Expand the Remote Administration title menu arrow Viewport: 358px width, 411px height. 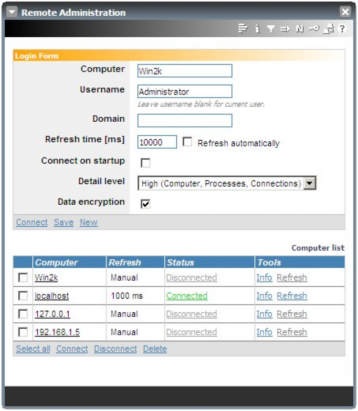pyautogui.click(x=12, y=12)
